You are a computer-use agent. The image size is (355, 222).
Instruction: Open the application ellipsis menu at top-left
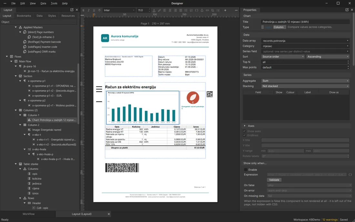pos(5,4)
